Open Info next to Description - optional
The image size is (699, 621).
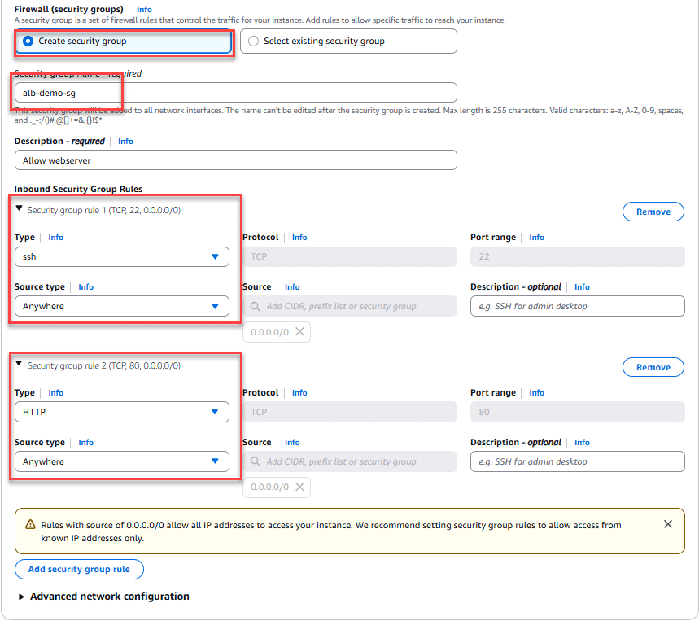coord(582,286)
